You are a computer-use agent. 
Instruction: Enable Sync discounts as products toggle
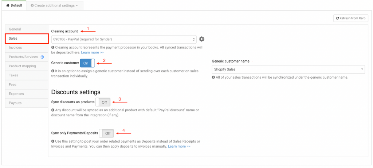coord(103,102)
